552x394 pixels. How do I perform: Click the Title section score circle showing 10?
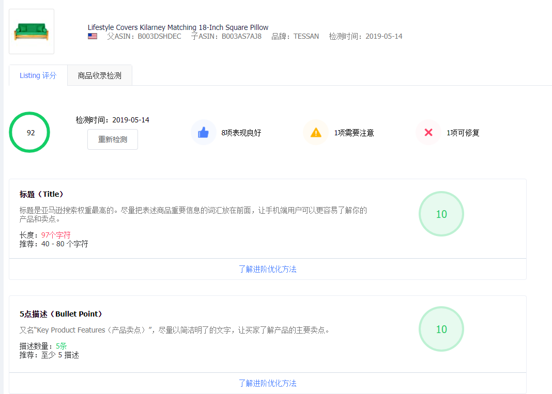[441, 213]
